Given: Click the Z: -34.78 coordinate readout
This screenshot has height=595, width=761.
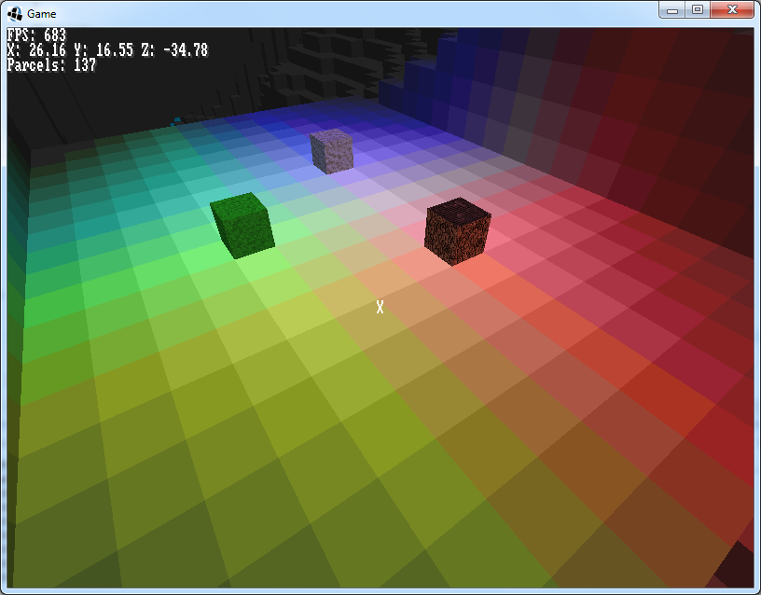Looking at the screenshot, I should coord(174,50).
